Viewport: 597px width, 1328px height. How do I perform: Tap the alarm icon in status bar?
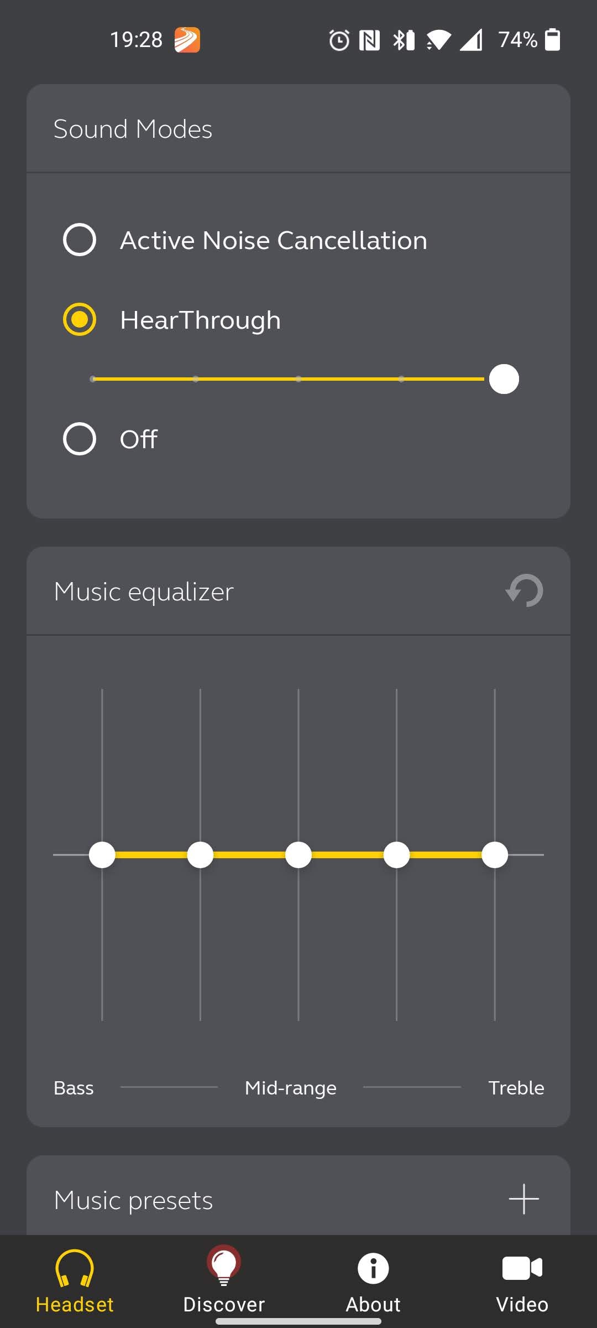tap(339, 40)
